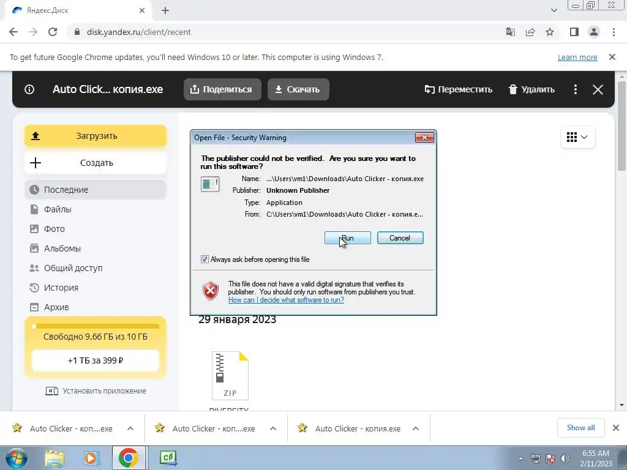Click the file info icon in Yandex toolbar
Screen dimensions: 627x470
tap(29, 89)
